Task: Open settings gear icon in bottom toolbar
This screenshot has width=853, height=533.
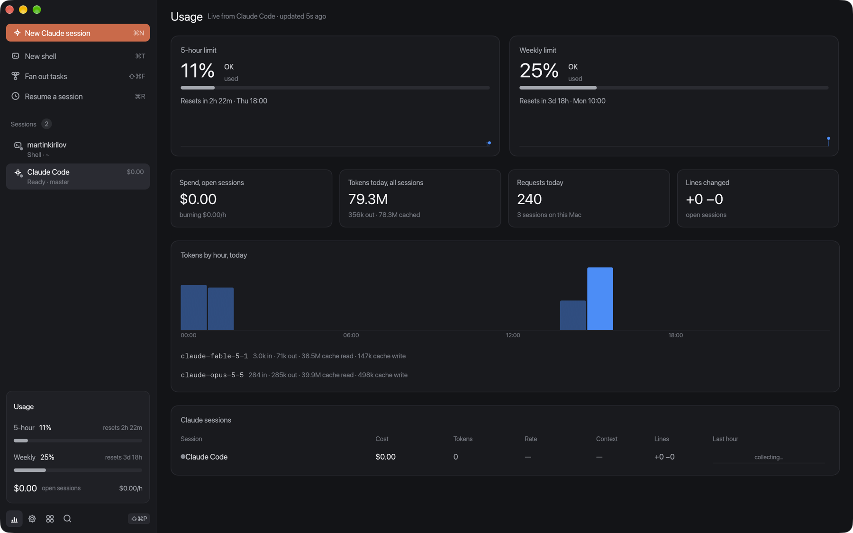Action: (32, 519)
